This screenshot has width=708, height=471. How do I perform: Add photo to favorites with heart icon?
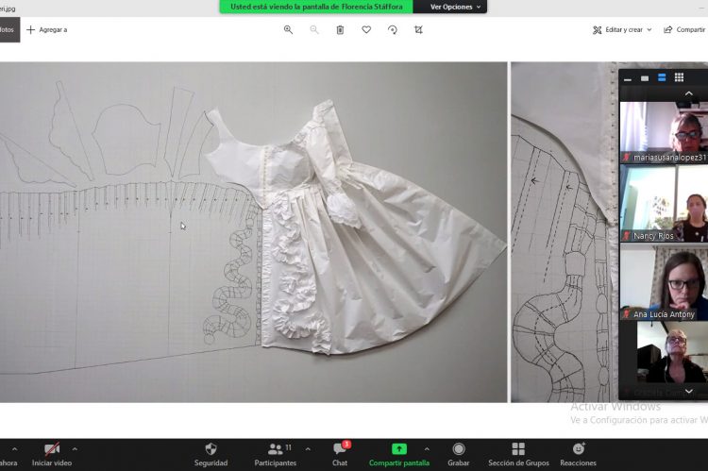366,29
